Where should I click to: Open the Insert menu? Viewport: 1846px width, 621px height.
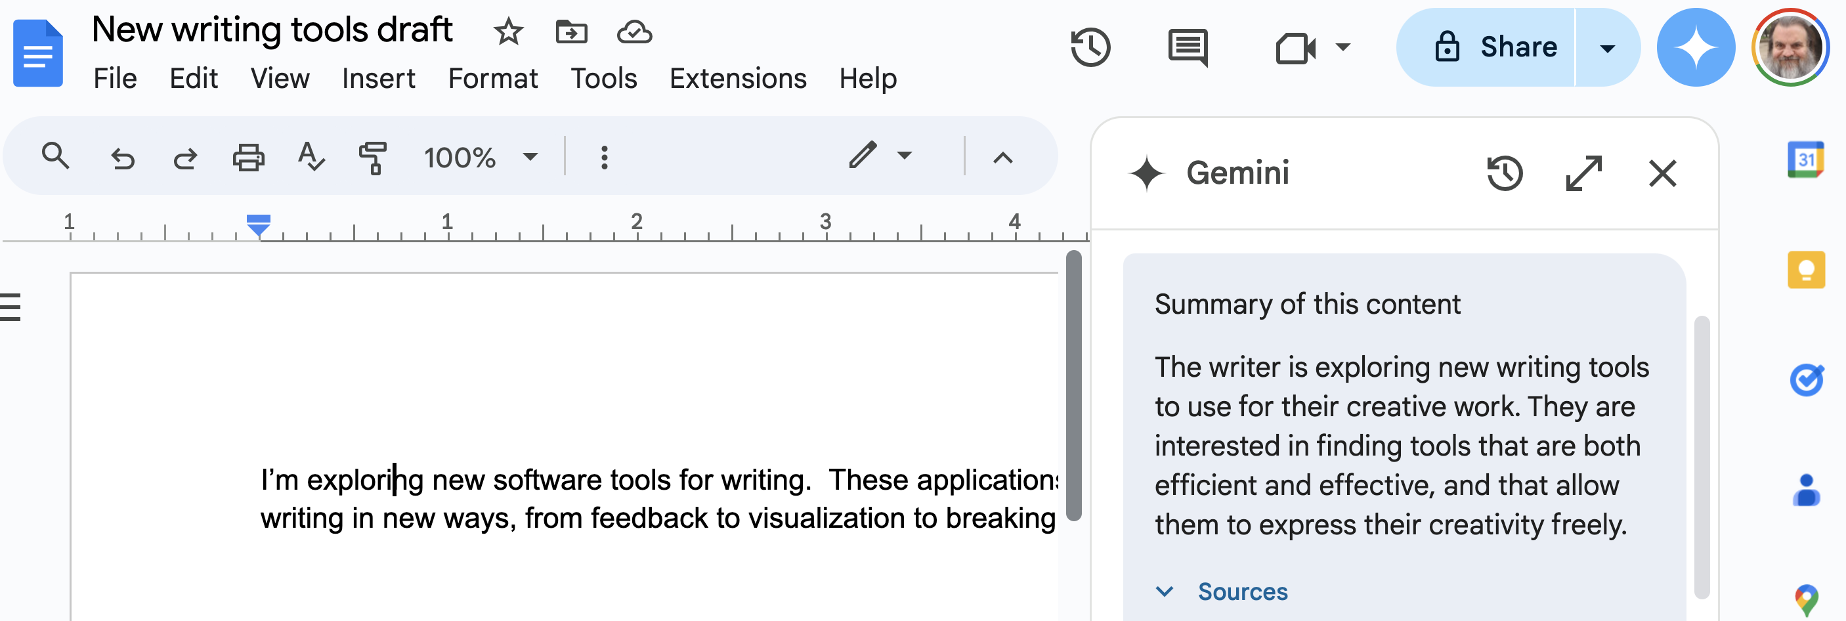coord(378,78)
